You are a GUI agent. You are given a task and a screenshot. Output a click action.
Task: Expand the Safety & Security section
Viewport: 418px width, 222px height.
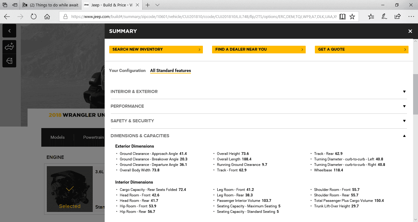259,121
